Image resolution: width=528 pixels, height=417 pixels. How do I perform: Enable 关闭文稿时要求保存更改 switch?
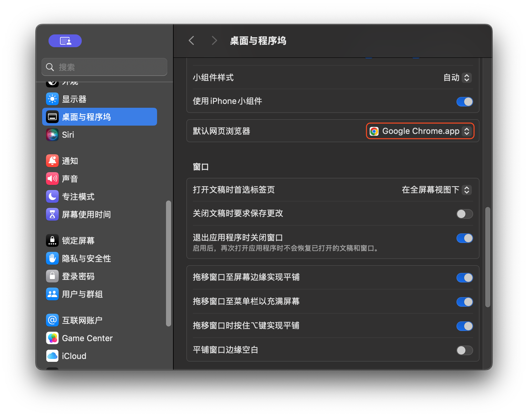coord(464,214)
